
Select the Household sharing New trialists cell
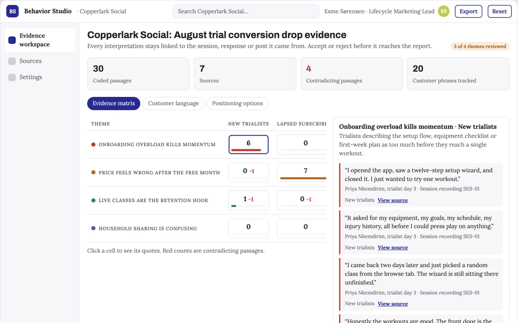pos(249,228)
